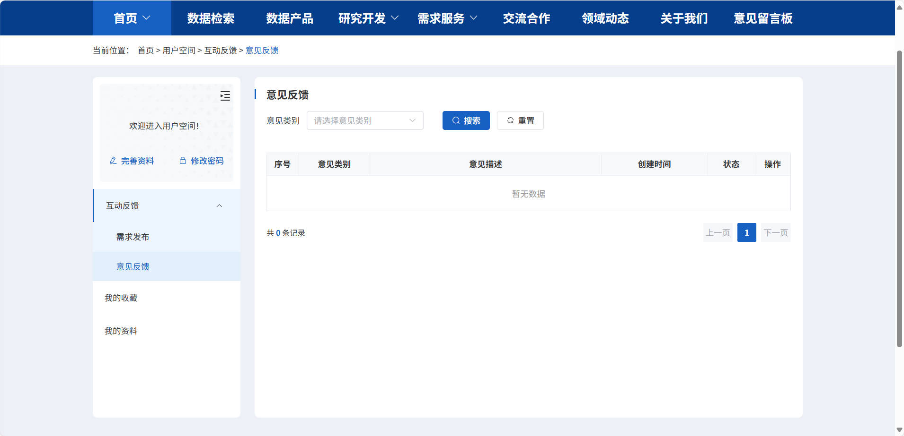Viewport: 904px width, 436px height.
Task: Collapse the 互动反馈 section chevron
Action: coord(219,206)
